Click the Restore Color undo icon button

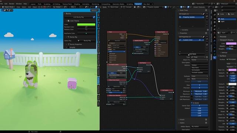coord(86,30)
